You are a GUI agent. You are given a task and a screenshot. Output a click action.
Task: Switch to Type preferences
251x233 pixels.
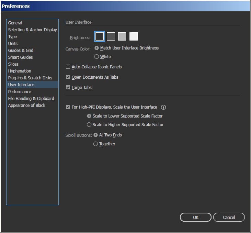pyautogui.click(x=32, y=36)
